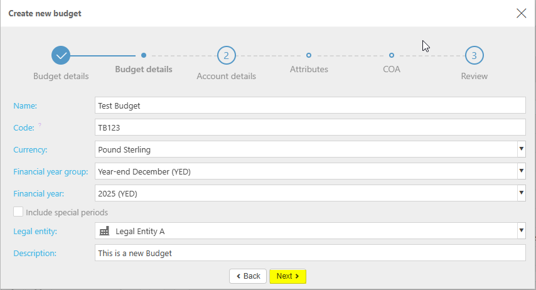Click the Legal Entity A building icon

105,232
